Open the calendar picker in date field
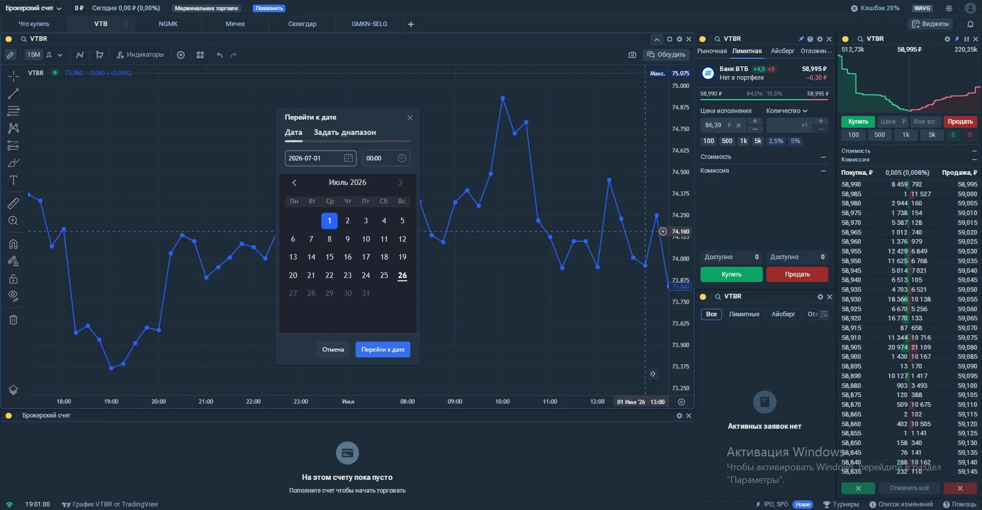 point(348,158)
